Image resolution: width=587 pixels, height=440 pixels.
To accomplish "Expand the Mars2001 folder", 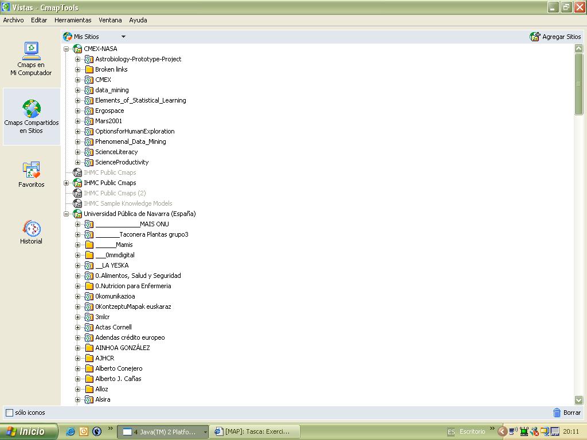I will point(77,121).
